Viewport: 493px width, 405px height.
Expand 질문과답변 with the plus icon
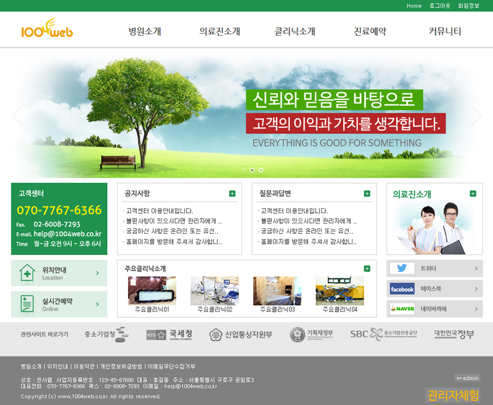coord(367,194)
